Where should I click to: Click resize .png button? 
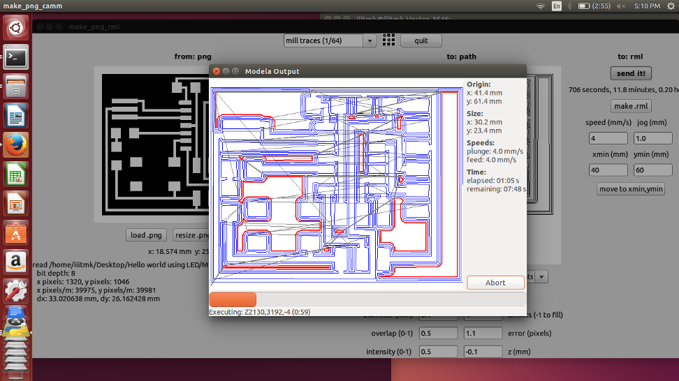[x=192, y=235]
